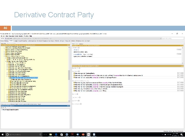Click the Search for entity field

coord(173,39)
